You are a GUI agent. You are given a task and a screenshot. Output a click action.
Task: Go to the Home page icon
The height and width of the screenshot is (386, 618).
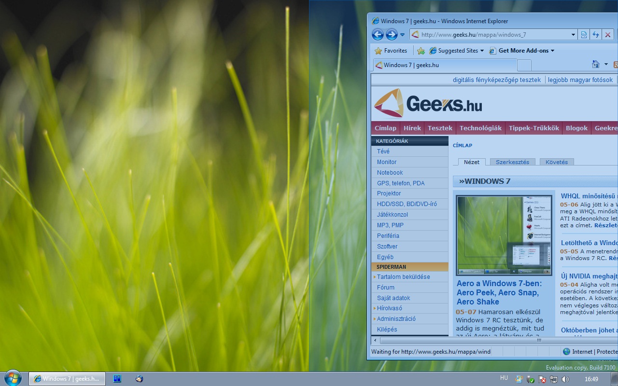(596, 65)
